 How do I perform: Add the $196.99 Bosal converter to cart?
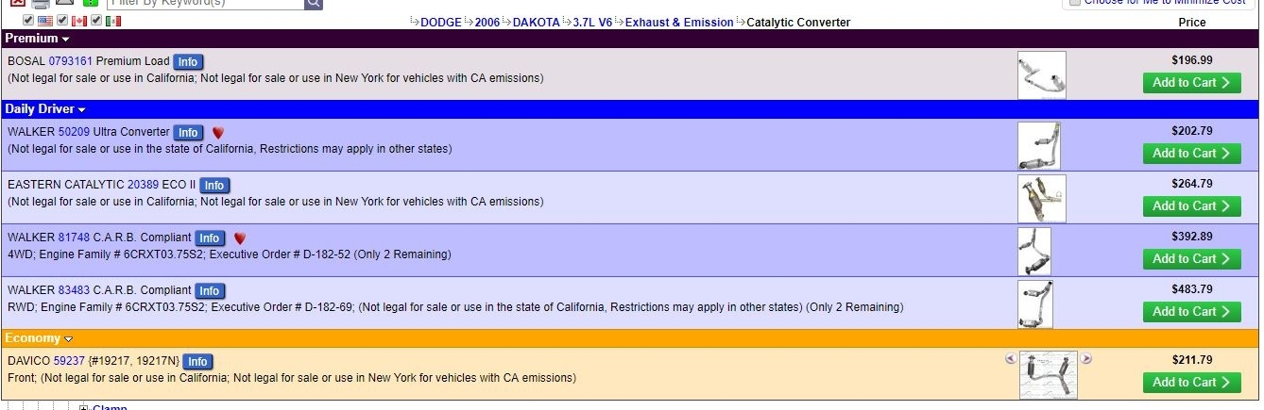(1191, 83)
